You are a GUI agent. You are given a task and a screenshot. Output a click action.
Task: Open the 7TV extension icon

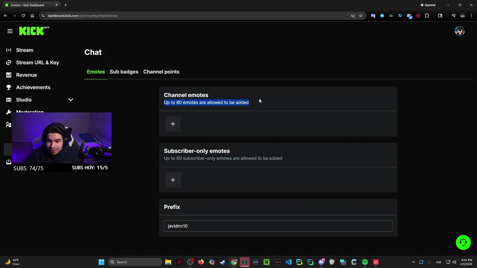pos(400,16)
